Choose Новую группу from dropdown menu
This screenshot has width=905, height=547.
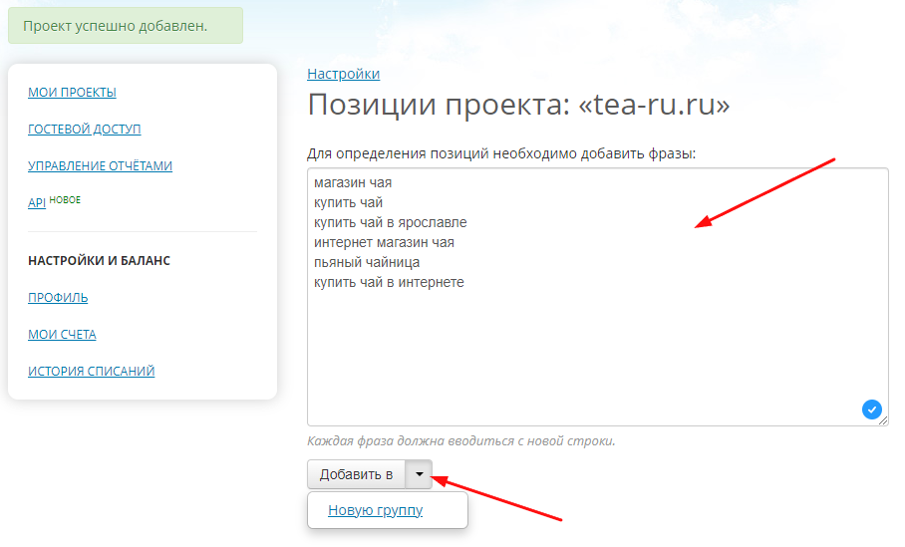click(x=375, y=510)
